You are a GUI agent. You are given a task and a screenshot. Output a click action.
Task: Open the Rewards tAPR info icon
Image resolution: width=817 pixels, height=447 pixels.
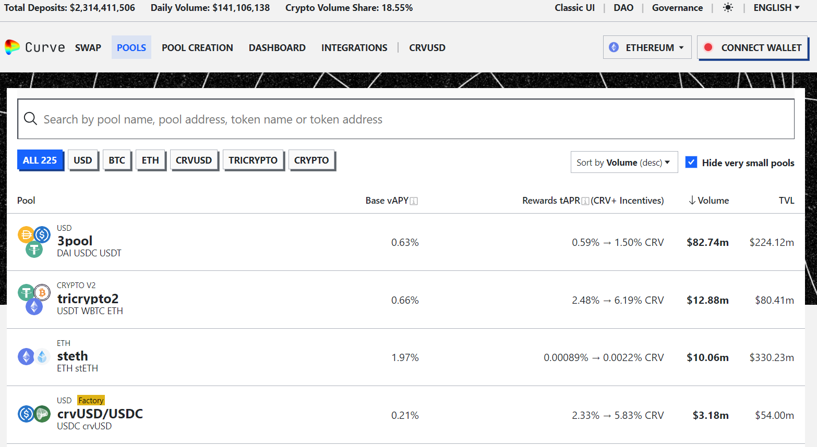pos(585,201)
